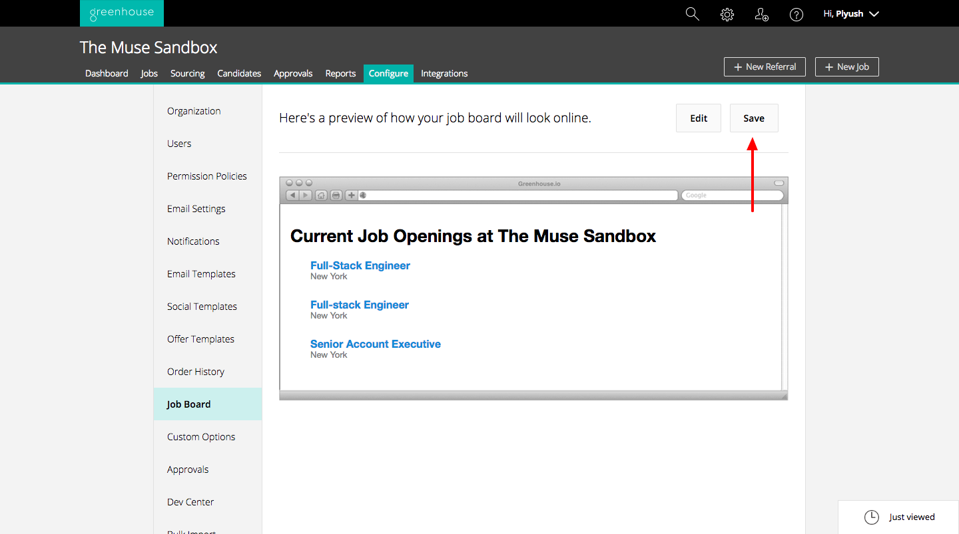Open the Senior Account Executive job link

pos(376,344)
